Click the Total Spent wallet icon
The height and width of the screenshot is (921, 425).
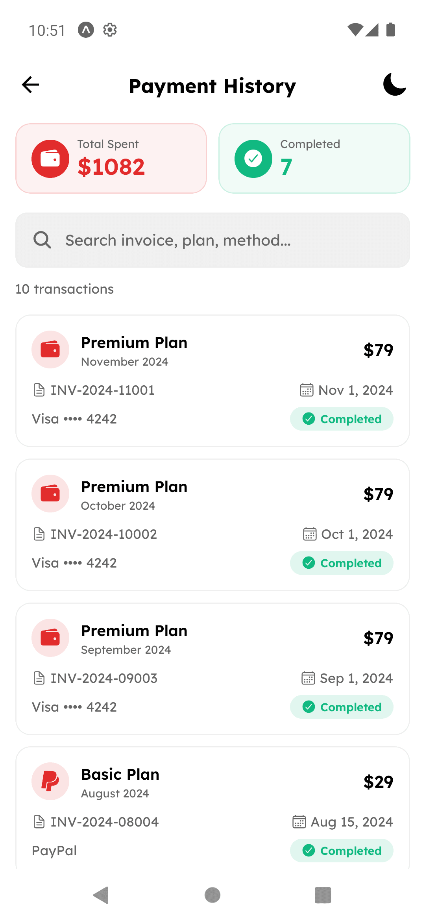(x=50, y=159)
